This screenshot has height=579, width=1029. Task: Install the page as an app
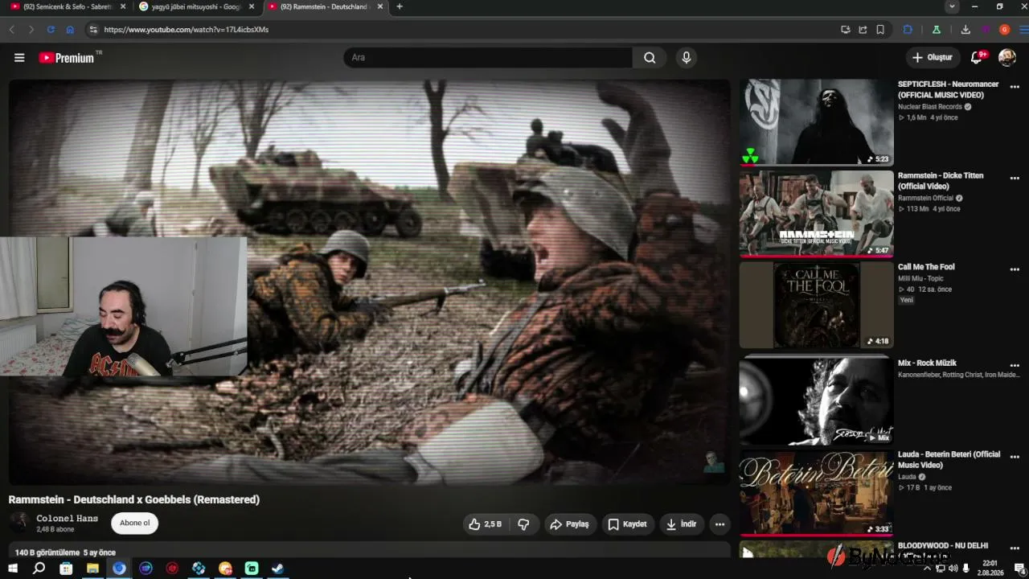click(846, 30)
